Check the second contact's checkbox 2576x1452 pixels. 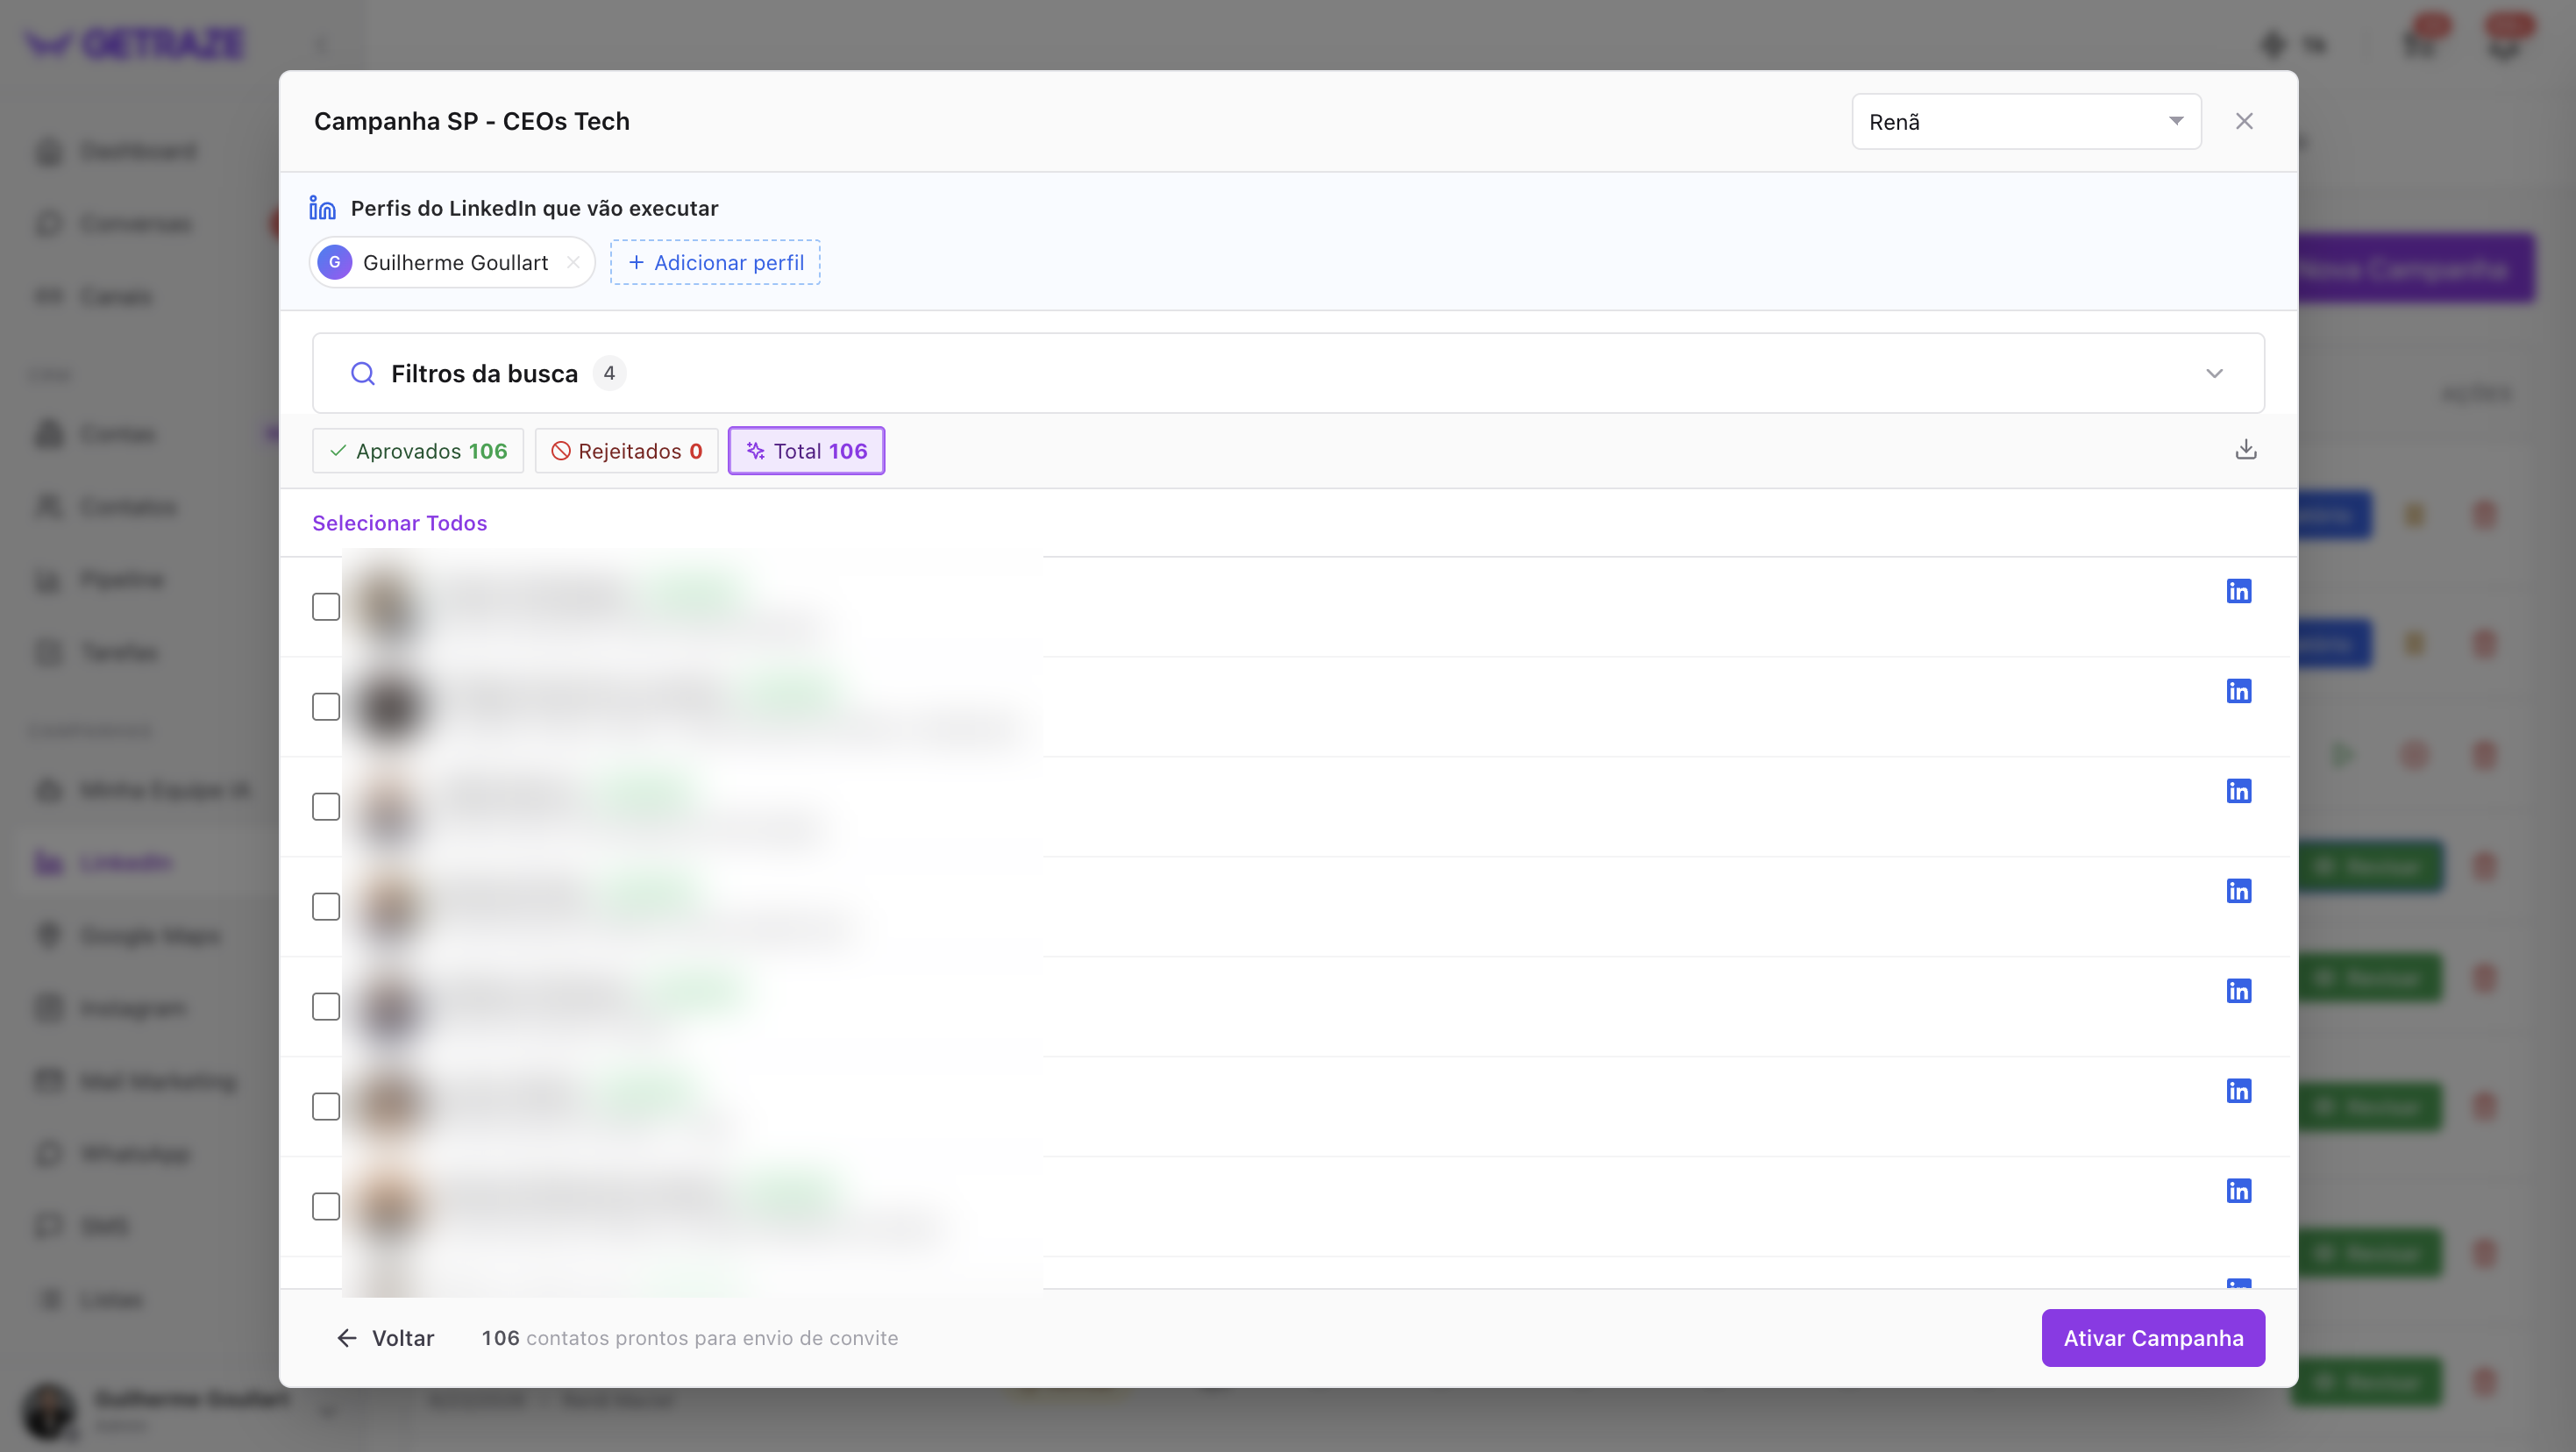coord(326,707)
